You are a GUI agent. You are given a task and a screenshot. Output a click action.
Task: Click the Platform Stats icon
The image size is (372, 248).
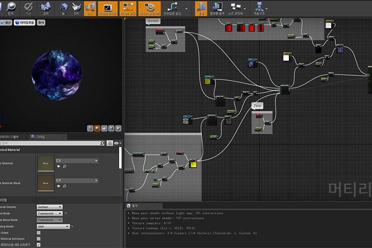point(217,8)
